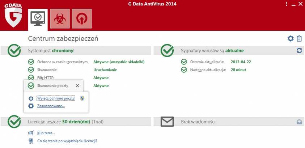Select Wyłącz ochronę poczty
Image resolution: width=305 pixels, height=148 pixels.
[56, 98]
